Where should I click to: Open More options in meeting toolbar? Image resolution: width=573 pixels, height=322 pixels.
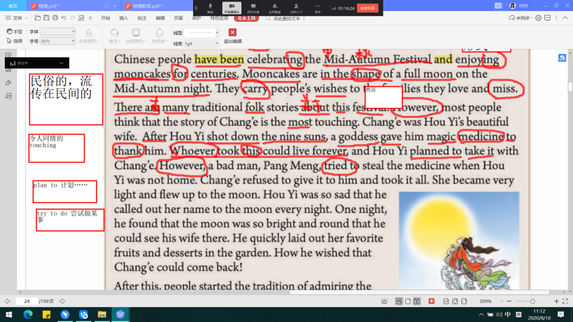pyautogui.click(x=318, y=8)
